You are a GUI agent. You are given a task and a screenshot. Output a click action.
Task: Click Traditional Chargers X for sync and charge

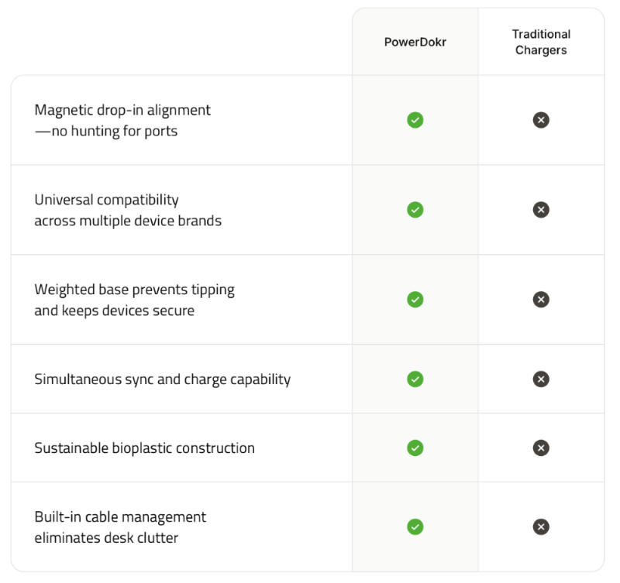[x=541, y=379]
